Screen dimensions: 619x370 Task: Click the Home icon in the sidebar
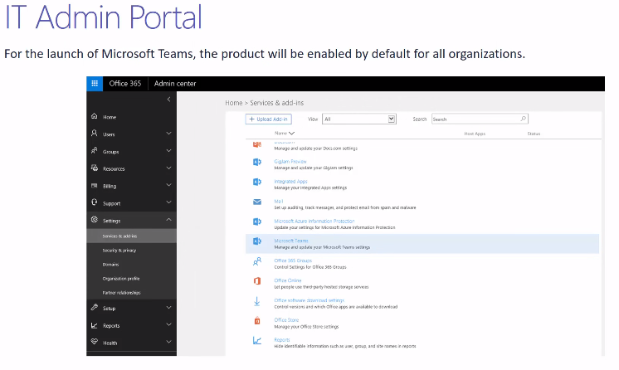(x=94, y=117)
